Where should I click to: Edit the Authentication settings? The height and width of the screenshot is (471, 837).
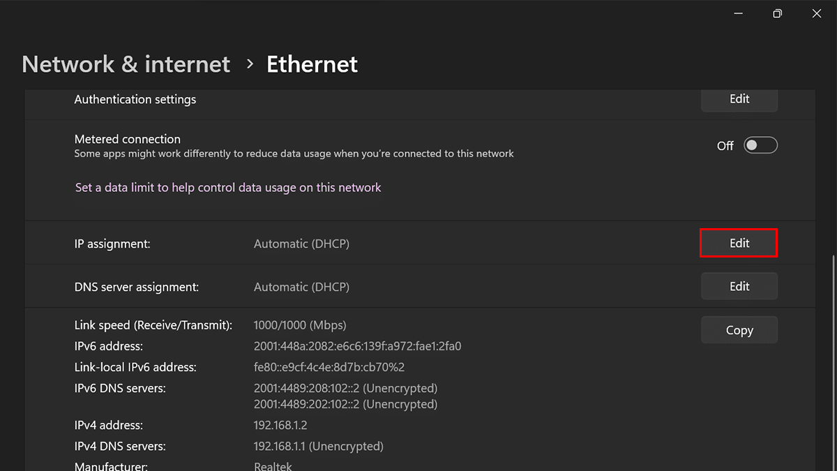click(x=739, y=100)
